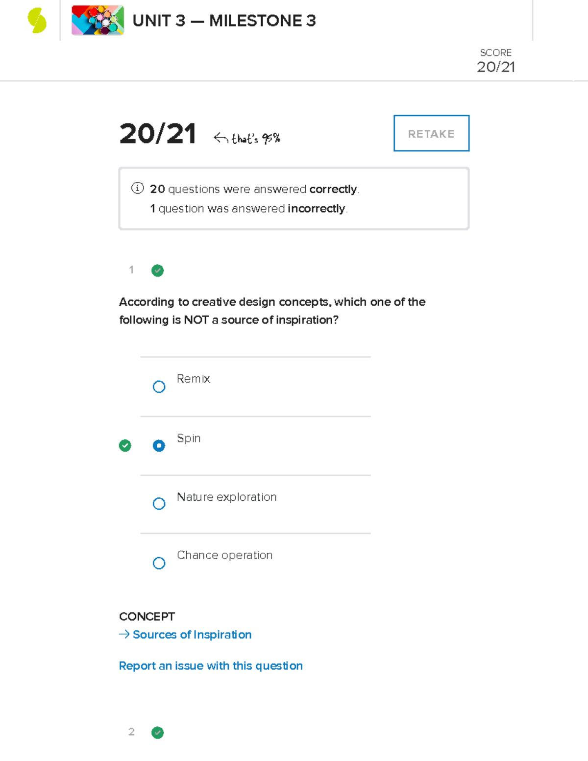The height and width of the screenshot is (761, 588).
Task: Expand the results summary box
Action: [294, 198]
